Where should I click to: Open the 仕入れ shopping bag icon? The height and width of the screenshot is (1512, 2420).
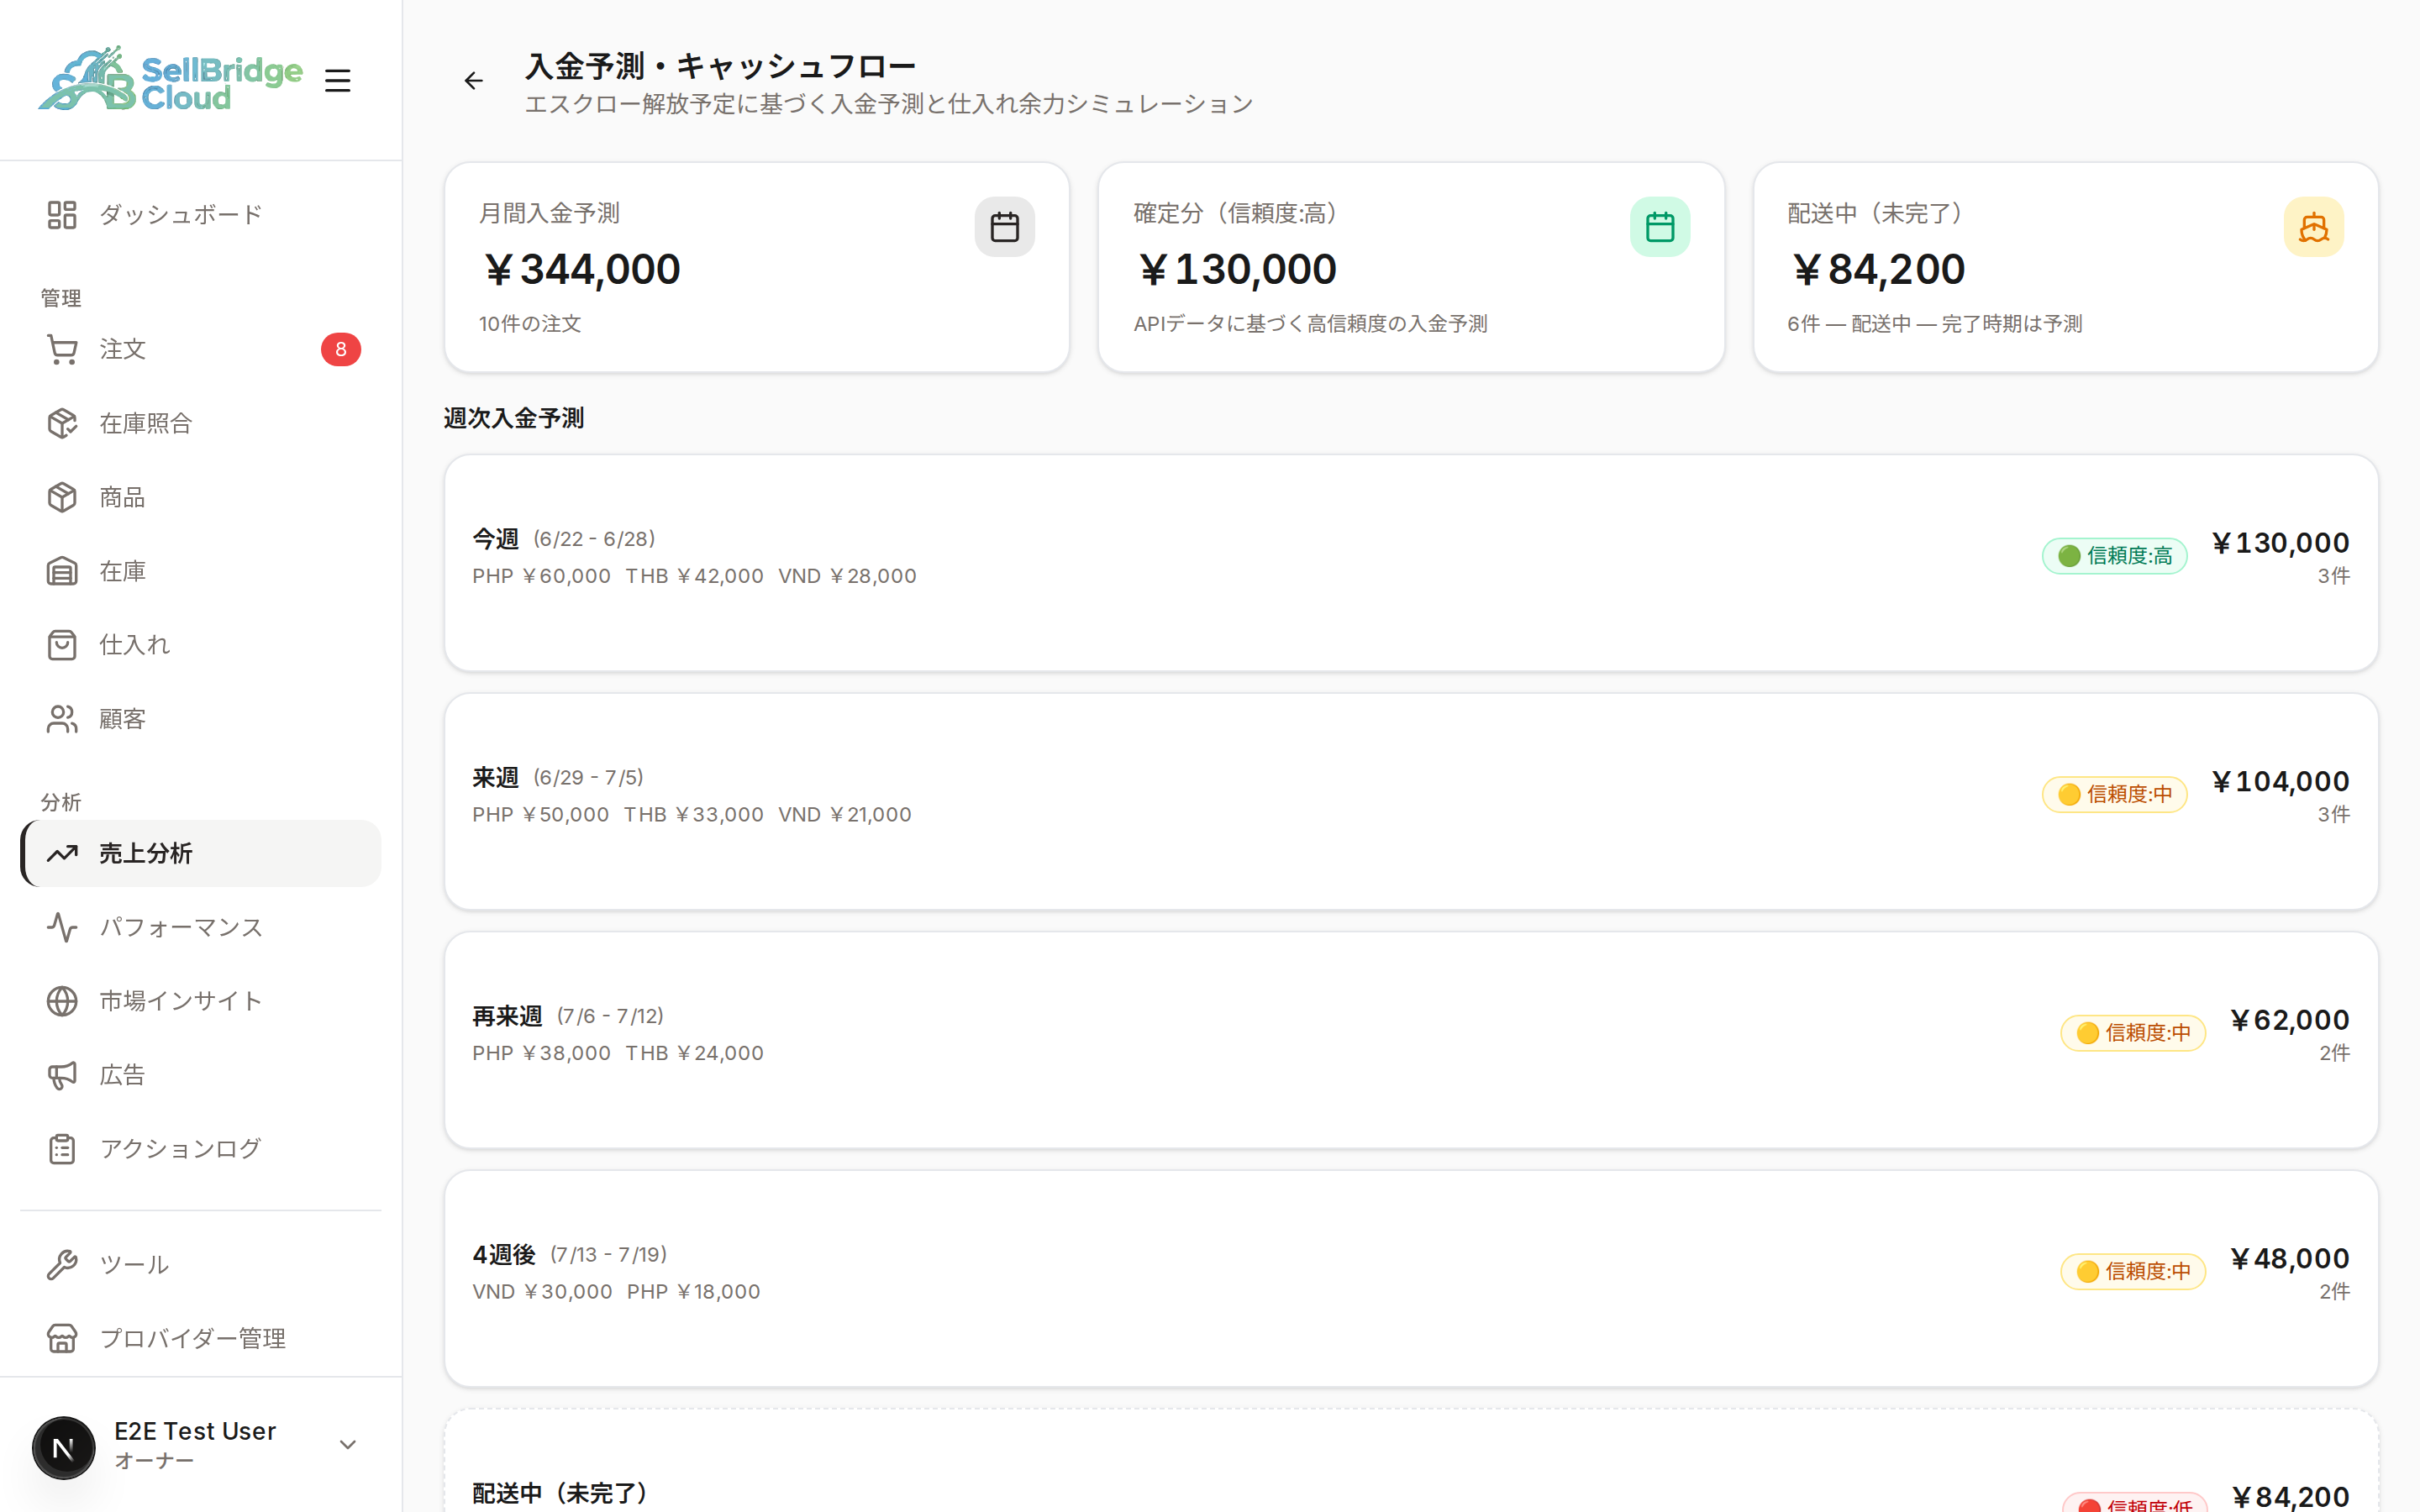pos(62,645)
